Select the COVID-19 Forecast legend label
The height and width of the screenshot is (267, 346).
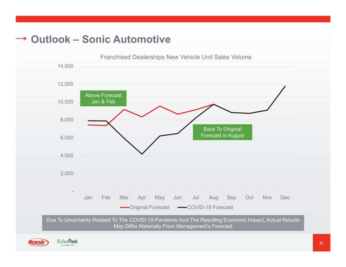pos(210,208)
